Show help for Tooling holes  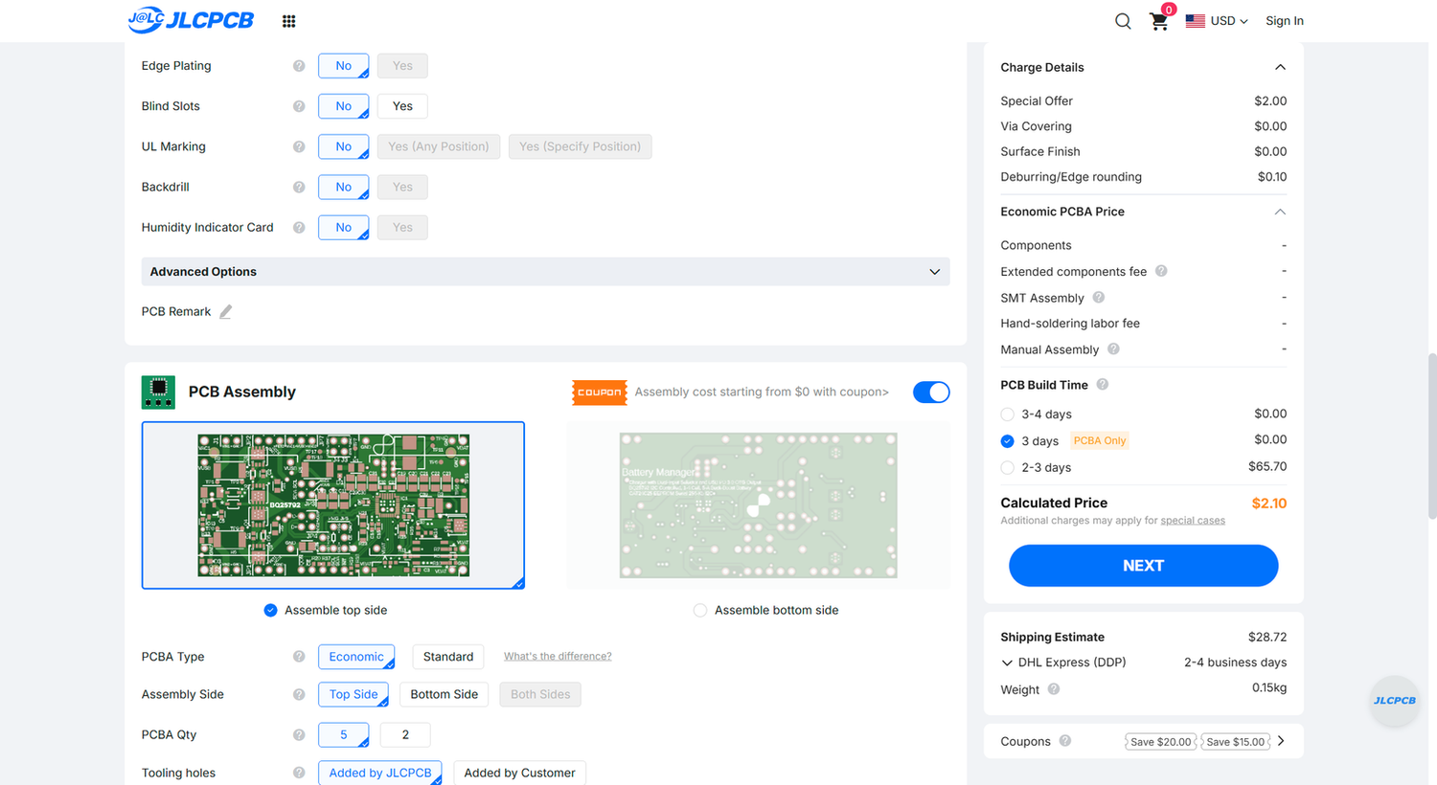[x=299, y=773]
